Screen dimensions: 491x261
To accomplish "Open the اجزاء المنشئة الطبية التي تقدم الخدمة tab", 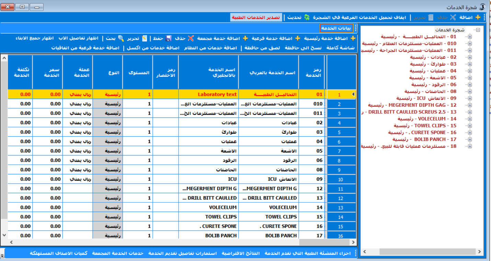I will point(307,253).
